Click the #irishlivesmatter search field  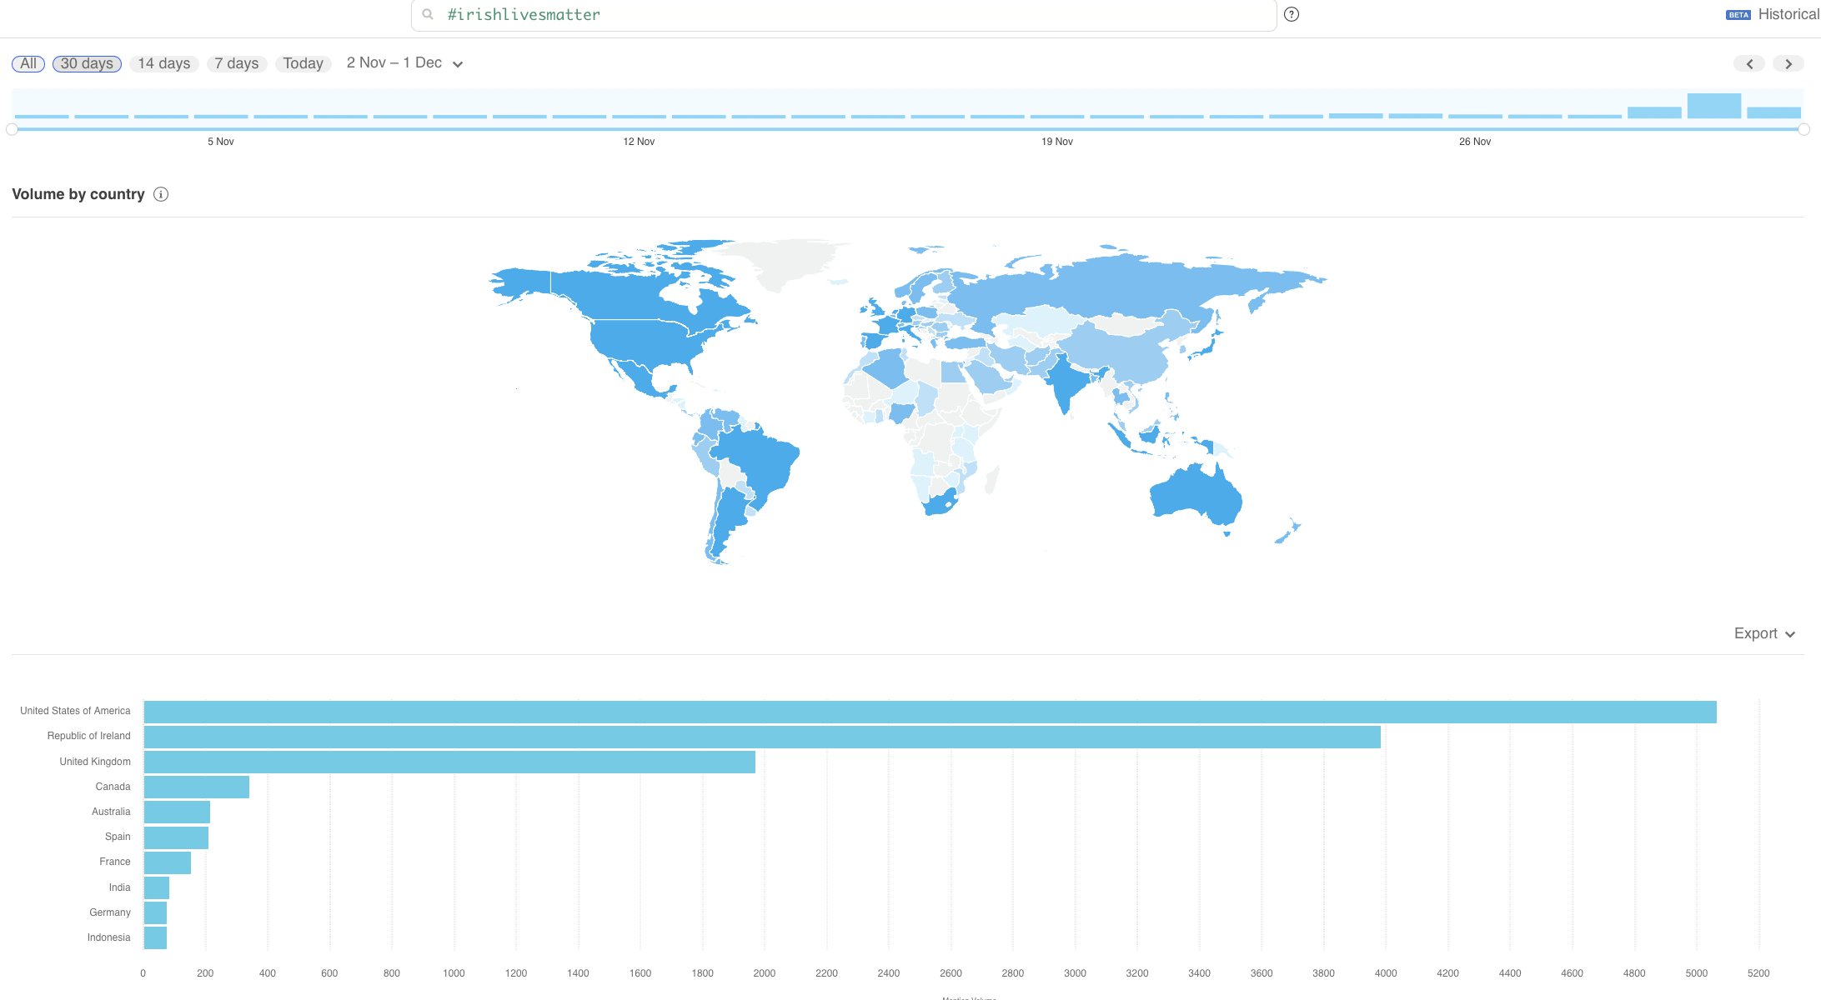click(844, 15)
